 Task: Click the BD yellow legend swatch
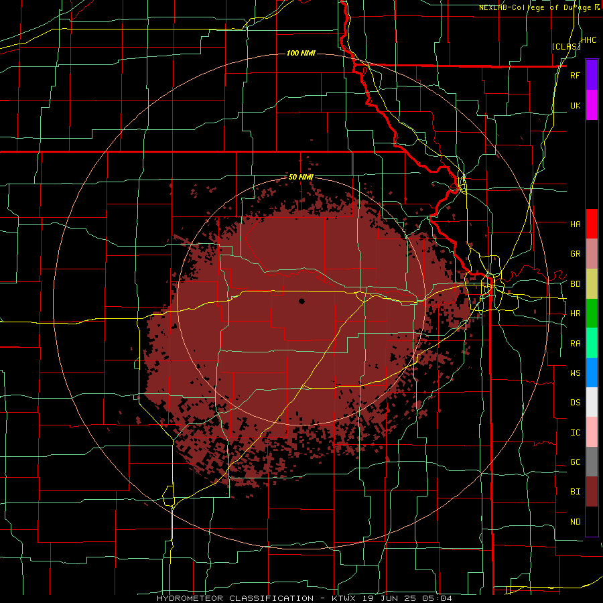(x=592, y=284)
